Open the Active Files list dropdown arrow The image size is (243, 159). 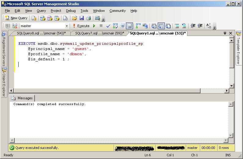coord(225,33)
